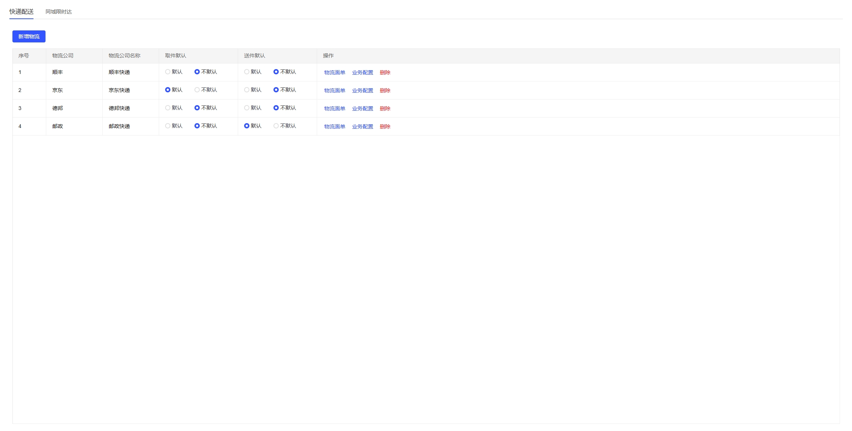The image size is (852, 431).
Task: Set 德邦 取件默认 to 默认
Action: coord(168,108)
